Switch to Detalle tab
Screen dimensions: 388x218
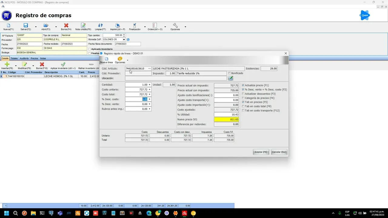click(5, 58)
